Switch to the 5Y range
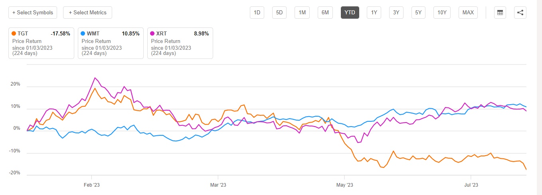The image size is (542, 195). (x=418, y=12)
